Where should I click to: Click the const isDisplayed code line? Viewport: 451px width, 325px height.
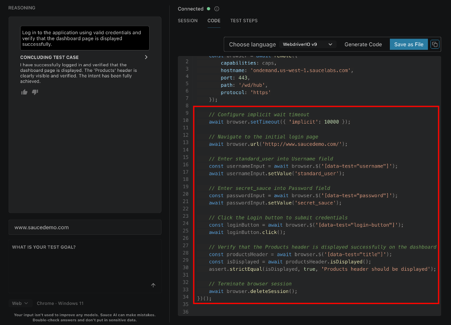(x=290, y=262)
